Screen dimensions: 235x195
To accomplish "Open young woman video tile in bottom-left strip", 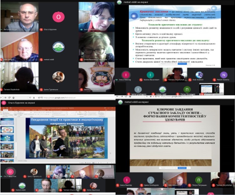I will pyautogui.click(x=46, y=186).
